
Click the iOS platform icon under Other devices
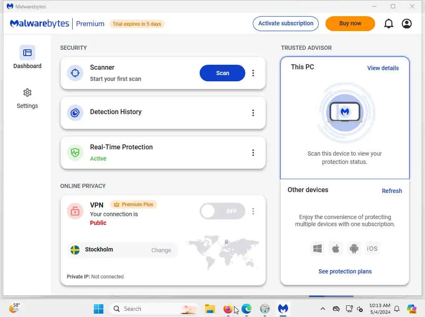click(372, 249)
